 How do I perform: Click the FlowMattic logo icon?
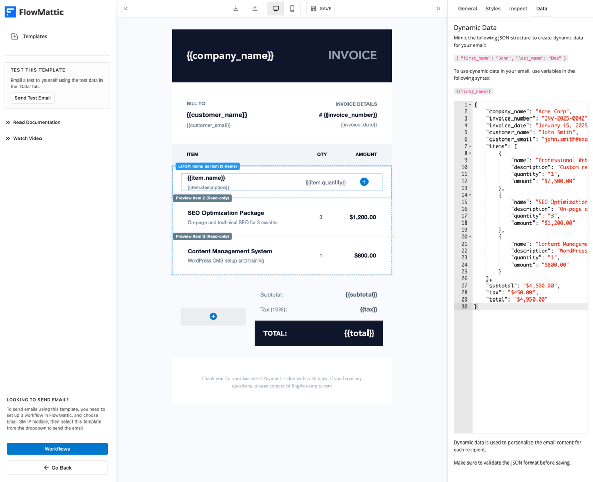10,11
